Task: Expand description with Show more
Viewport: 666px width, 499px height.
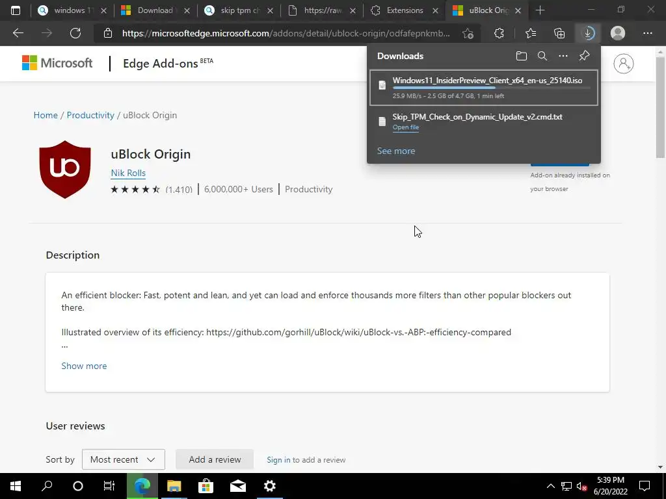Action: pyautogui.click(x=84, y=366)
